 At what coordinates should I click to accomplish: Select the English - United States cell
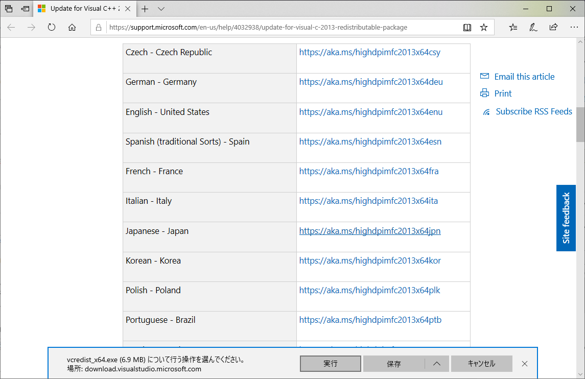click(209, 118)
